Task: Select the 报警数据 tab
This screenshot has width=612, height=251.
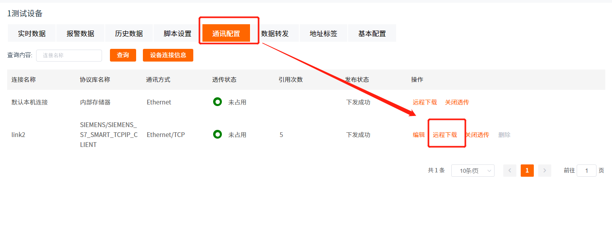Action: point(80,33)
